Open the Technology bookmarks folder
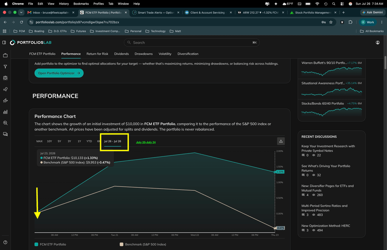Screen dimensions: 387x250 pyautogui.click(x=155, y=31)
